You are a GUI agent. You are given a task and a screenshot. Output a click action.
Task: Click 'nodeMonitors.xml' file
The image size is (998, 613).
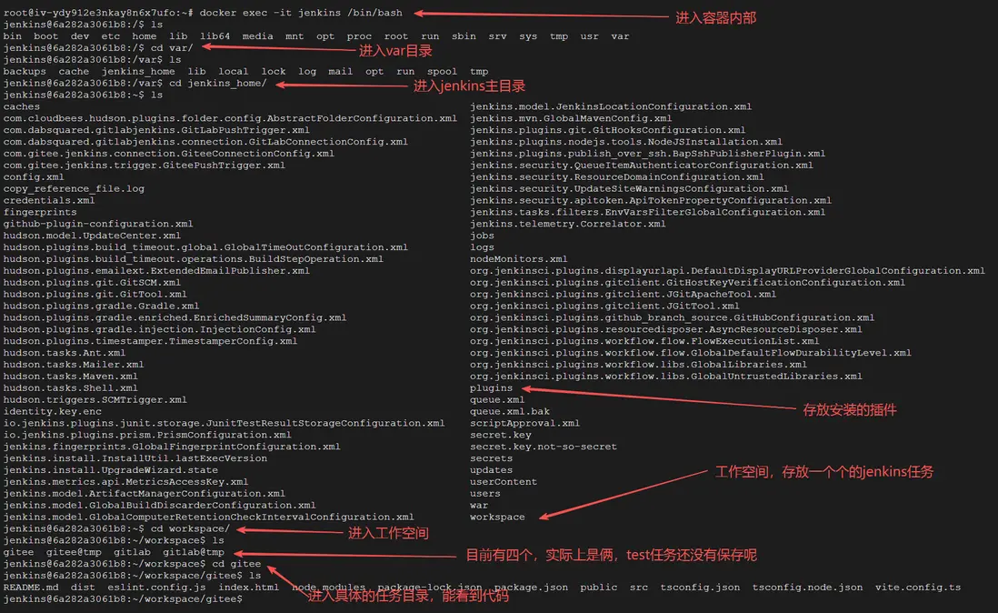pyautogui.click(x=519, y=259)
